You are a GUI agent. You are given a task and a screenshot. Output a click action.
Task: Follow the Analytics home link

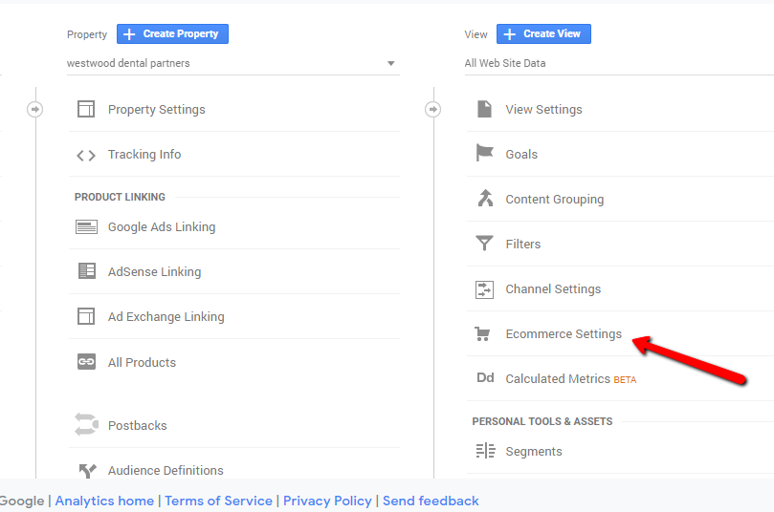click(x=104, y=501)
